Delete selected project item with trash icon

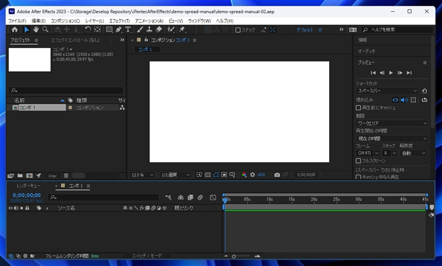pyautogui.click(x=66, y=175)
